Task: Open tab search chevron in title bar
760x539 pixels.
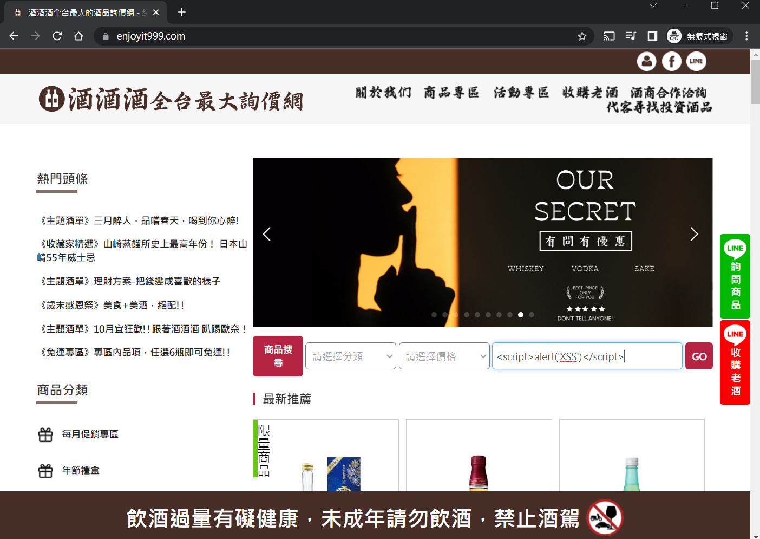Action: pos(653,5)
